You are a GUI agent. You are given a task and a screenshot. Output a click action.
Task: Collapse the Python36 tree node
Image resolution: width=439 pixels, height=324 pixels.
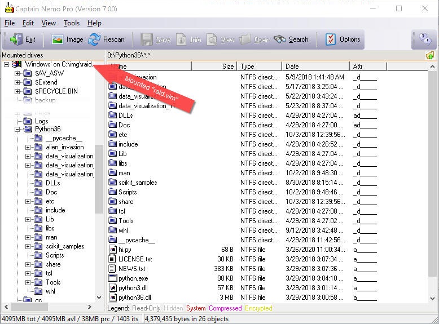pyautogui.click(x=17, y=129)
